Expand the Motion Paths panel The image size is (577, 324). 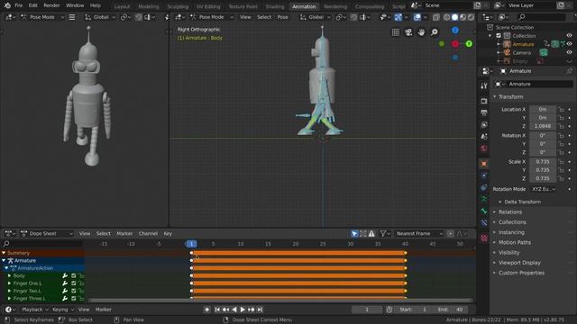[515, 242]
